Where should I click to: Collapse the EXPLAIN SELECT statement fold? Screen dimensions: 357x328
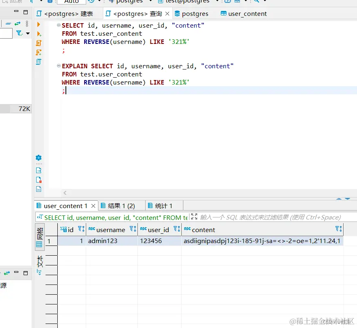click(x=59, y=66)
